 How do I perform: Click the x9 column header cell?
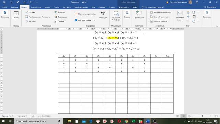click(x=156, y=56)
